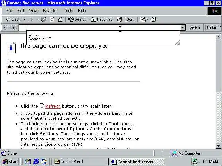The height and width of the screenshot is (166, 222).
Task: Click the autocomplete list resize grip
Action: click(x=177, y=43)
